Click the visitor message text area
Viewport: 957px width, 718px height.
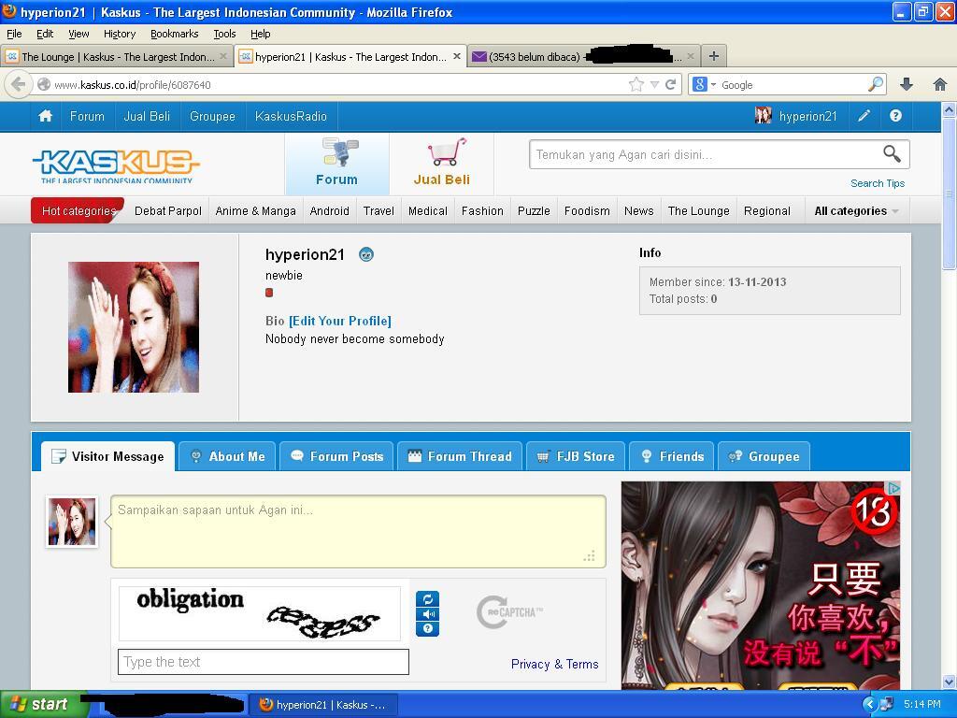(x=358, y=531)
